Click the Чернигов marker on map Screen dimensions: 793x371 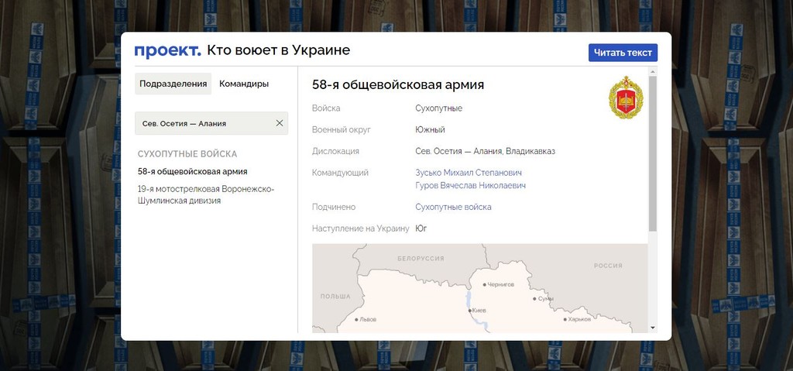[485, 284]
